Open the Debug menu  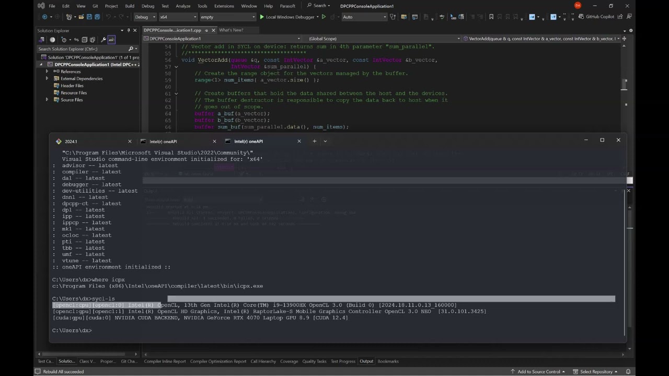pyautogui.click(x=148, y=6)
